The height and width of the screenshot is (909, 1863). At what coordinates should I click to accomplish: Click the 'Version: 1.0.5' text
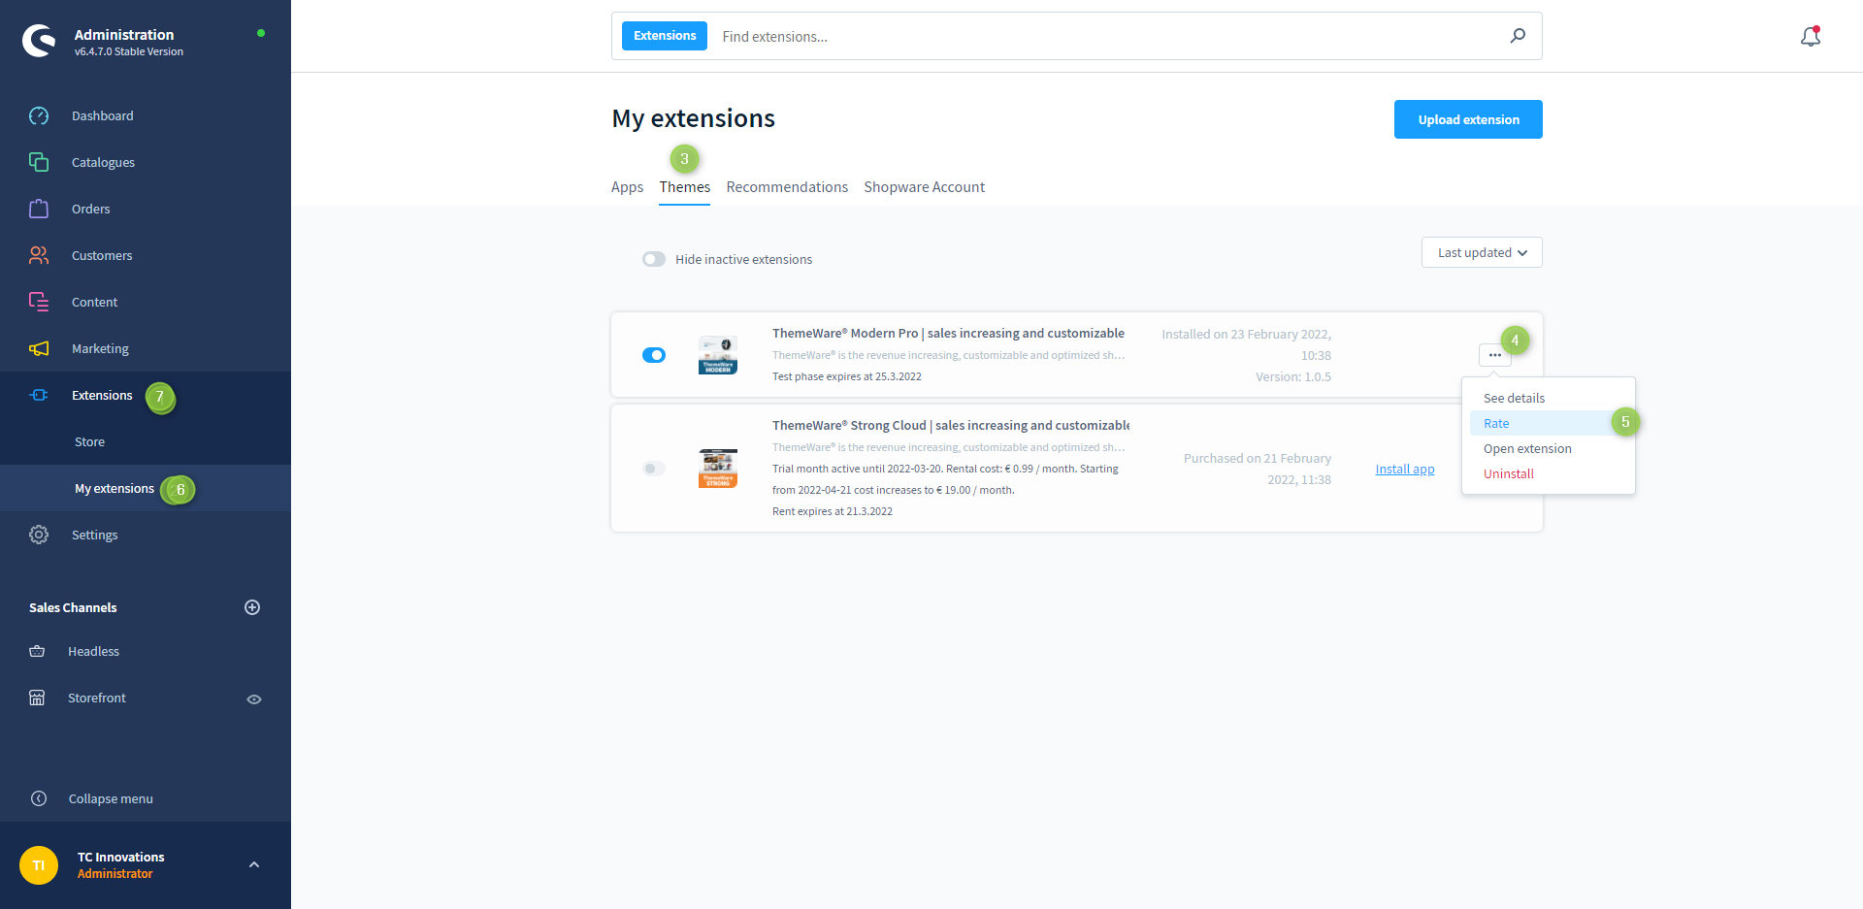tap(1293, 376)
